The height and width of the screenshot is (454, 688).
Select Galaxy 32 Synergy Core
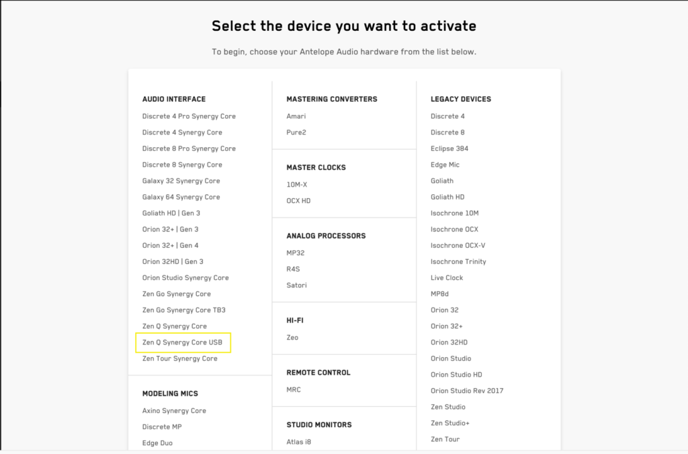(x=181, y=181)
